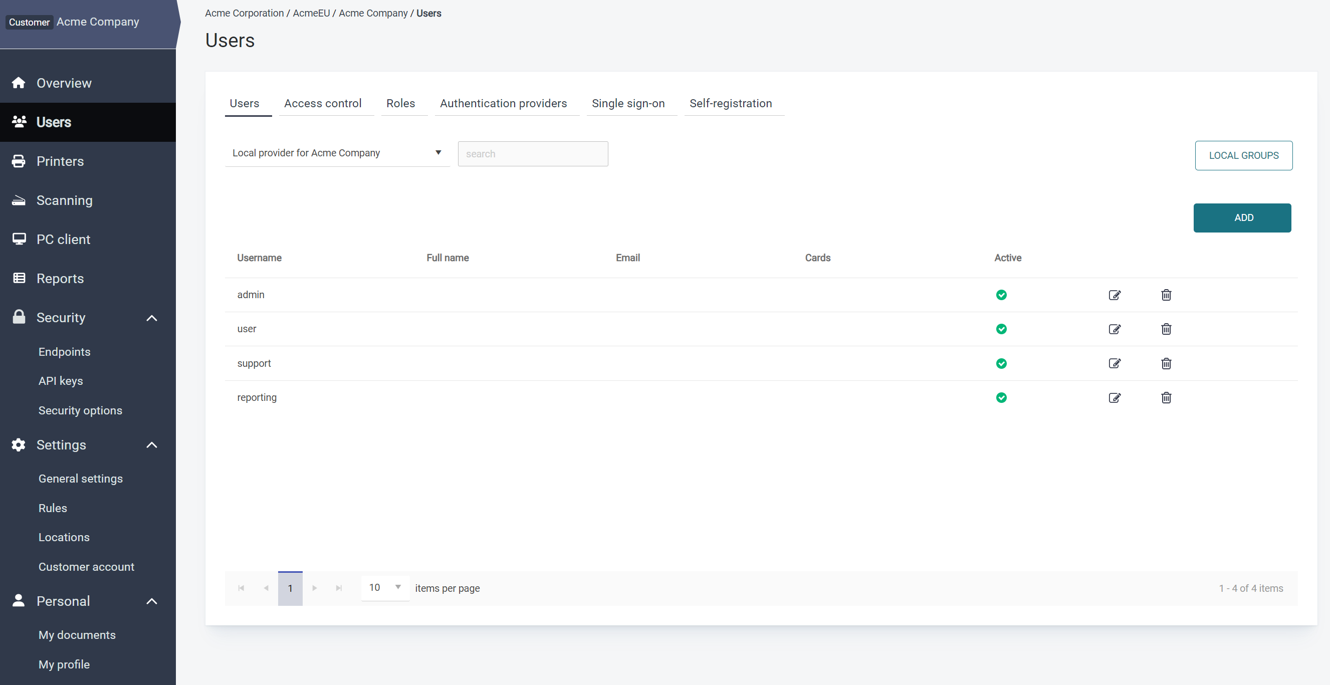Click trash icon in the user row
This screenshot has height=685, width=1330.
1166,329
